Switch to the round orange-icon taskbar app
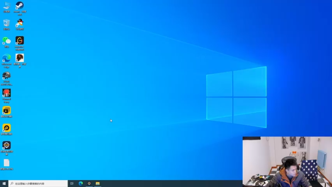This screenshot has width=332, height=187. pyautogui.click(x=89, y=184)
